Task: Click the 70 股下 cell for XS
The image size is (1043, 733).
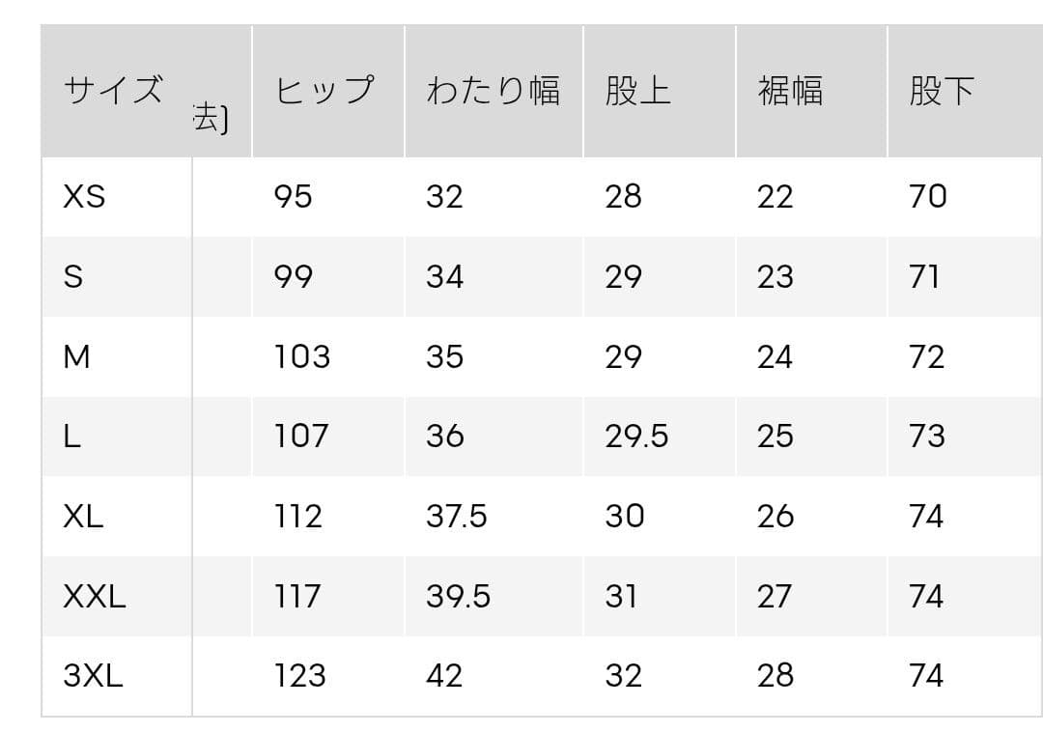Action: [x=928, y=197]
